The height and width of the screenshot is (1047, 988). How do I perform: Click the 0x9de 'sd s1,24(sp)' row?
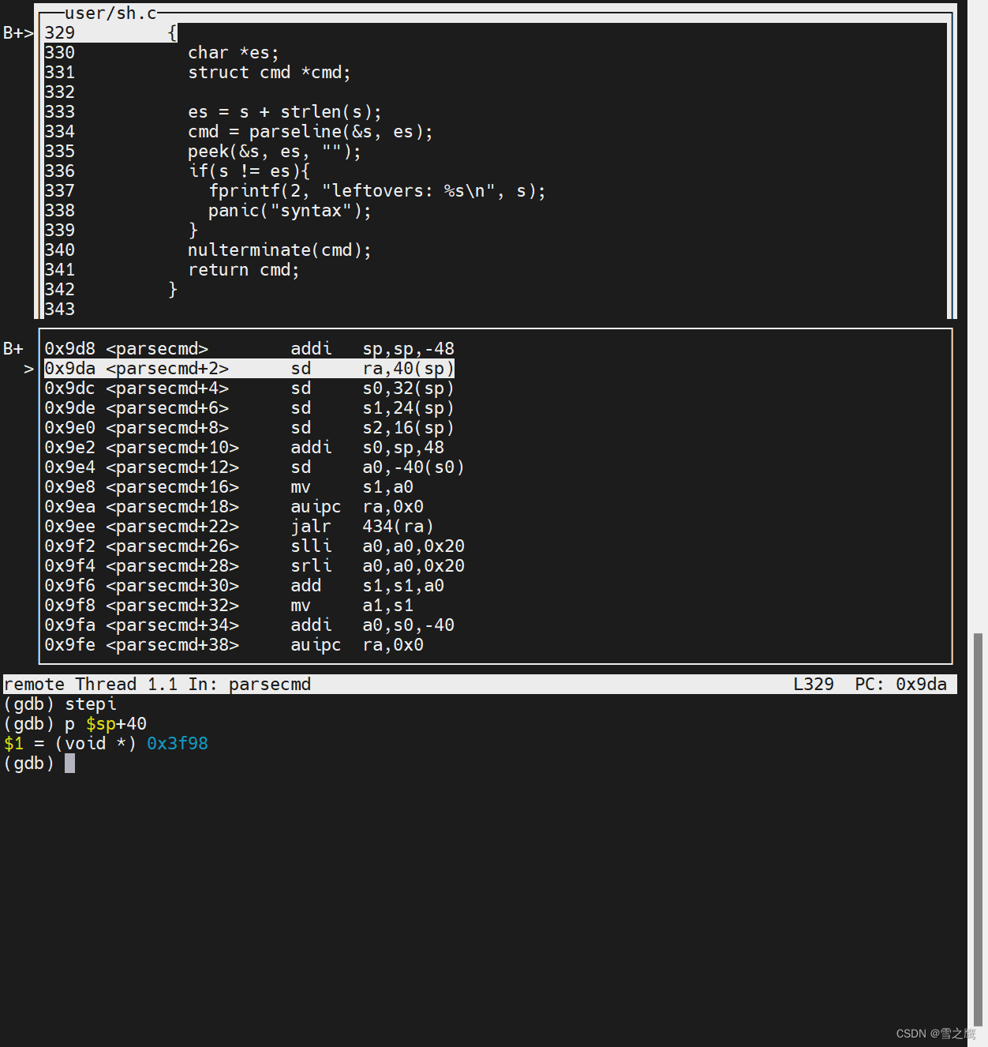coord(249,408)
